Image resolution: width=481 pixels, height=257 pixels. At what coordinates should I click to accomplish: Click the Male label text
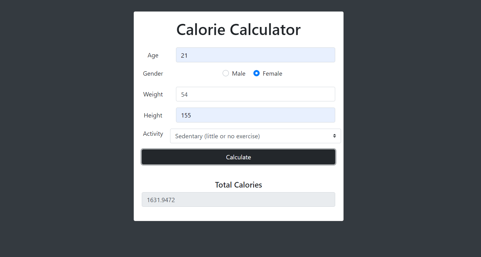(238, 73)
